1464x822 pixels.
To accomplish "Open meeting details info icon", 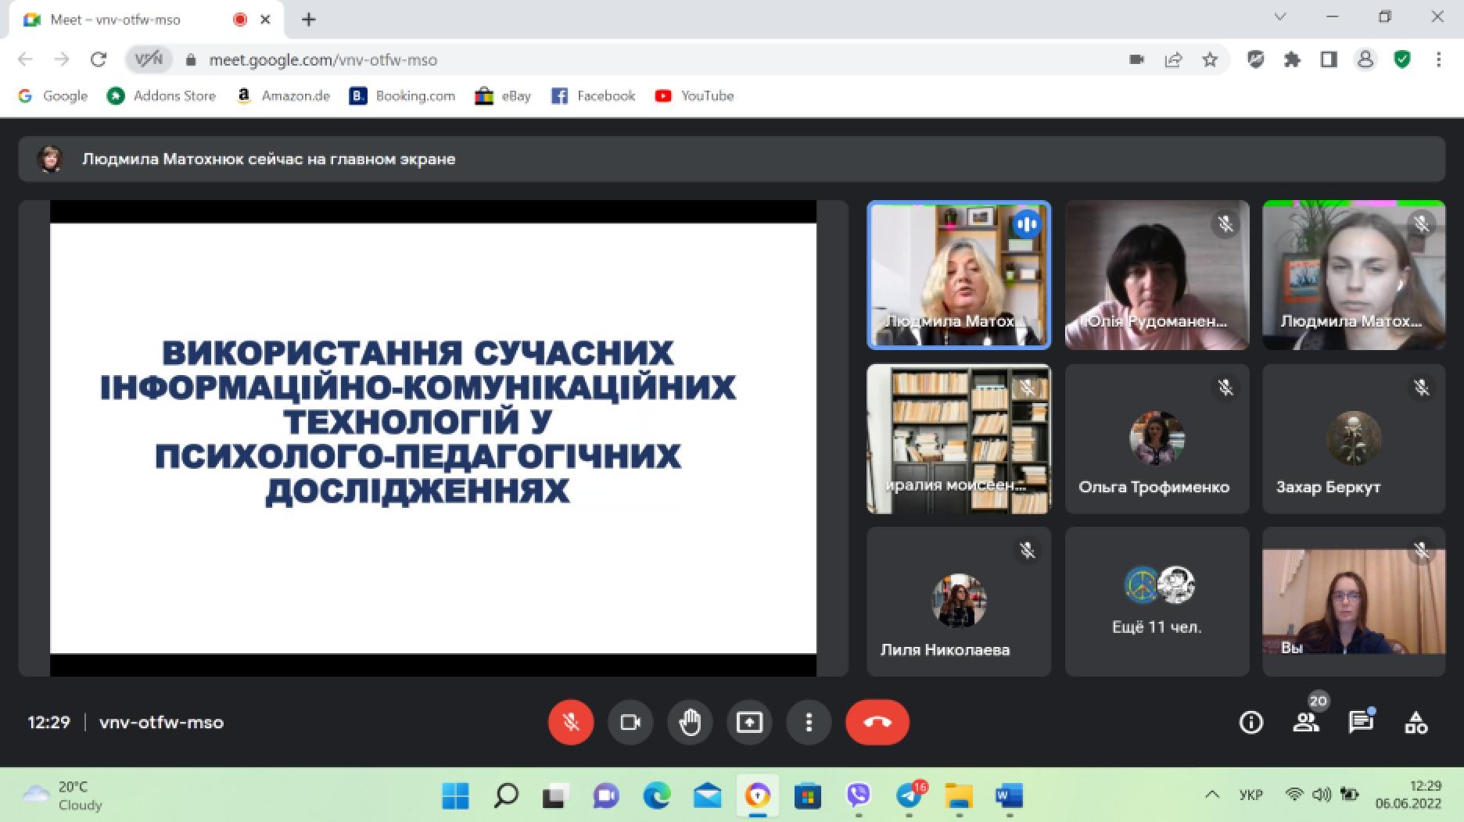I will [1250, 723].
